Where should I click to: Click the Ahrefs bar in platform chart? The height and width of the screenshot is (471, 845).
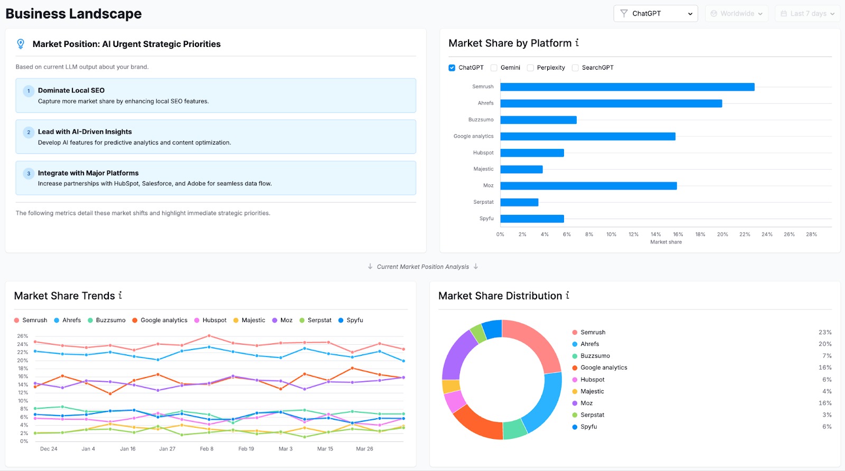[x=611, y=103]
